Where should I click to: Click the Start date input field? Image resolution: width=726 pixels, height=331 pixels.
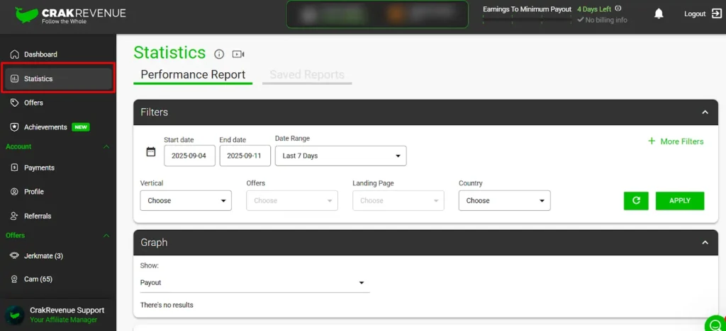pos(189,156)
